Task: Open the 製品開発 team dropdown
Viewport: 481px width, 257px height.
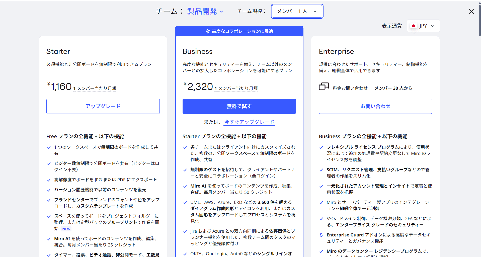Action: point(205,11)
